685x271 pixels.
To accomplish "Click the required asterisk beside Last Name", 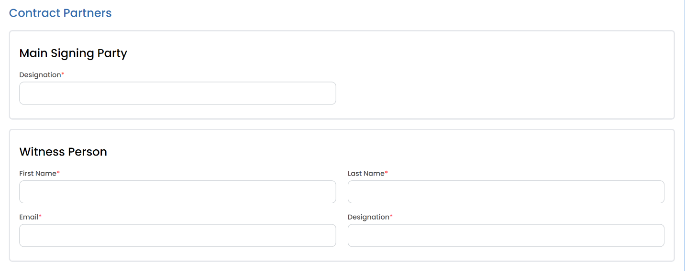I will pyautogui.click(x=387, y=172).
